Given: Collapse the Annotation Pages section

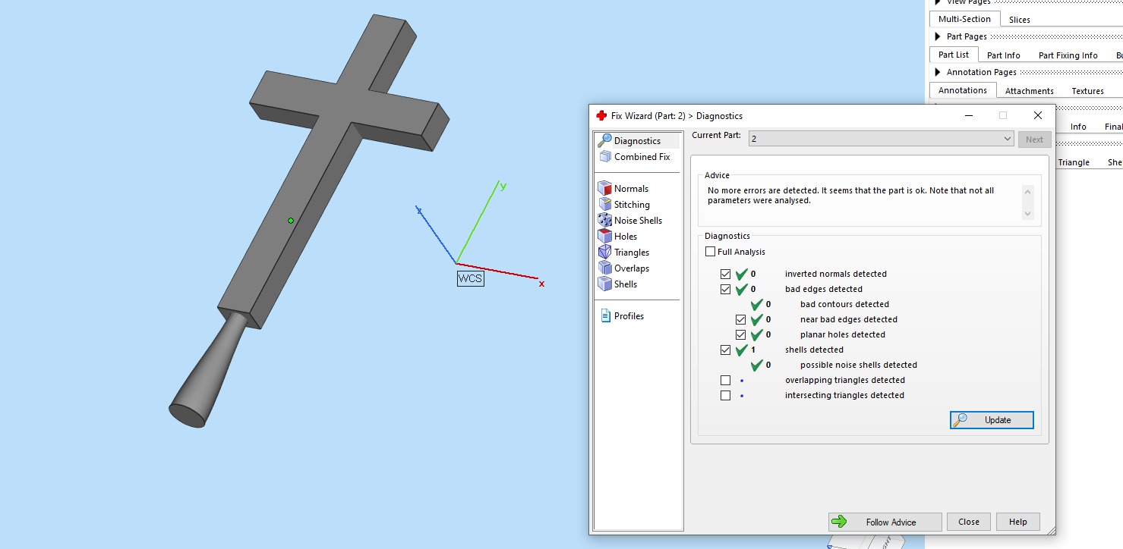Looking at the screenshot, I should click(938, 72).
